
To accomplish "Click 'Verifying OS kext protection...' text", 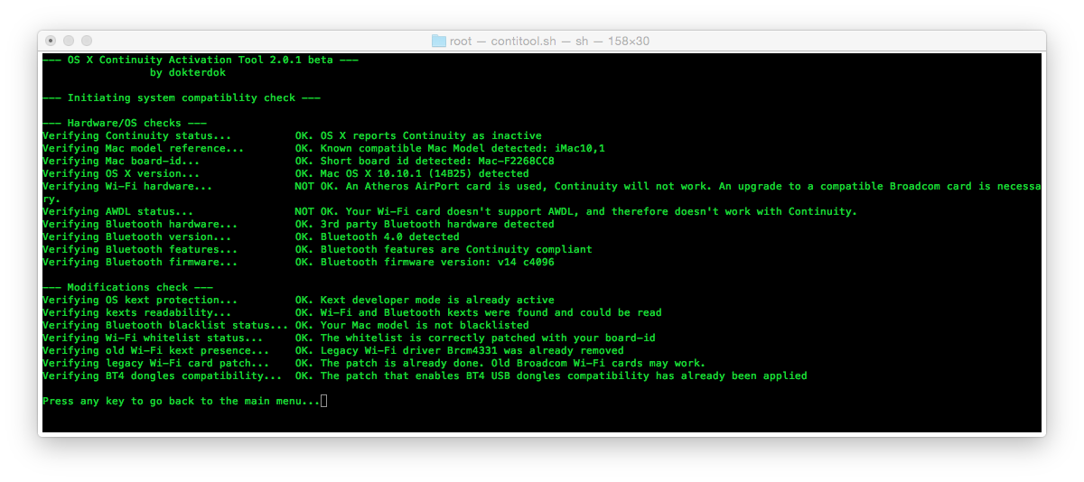I will point(140,300).
